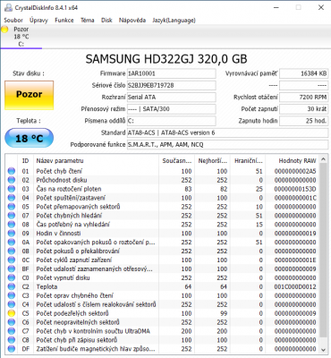Click the status icon for attribute BF
The image size is (331, 358).
click(12, 268)
